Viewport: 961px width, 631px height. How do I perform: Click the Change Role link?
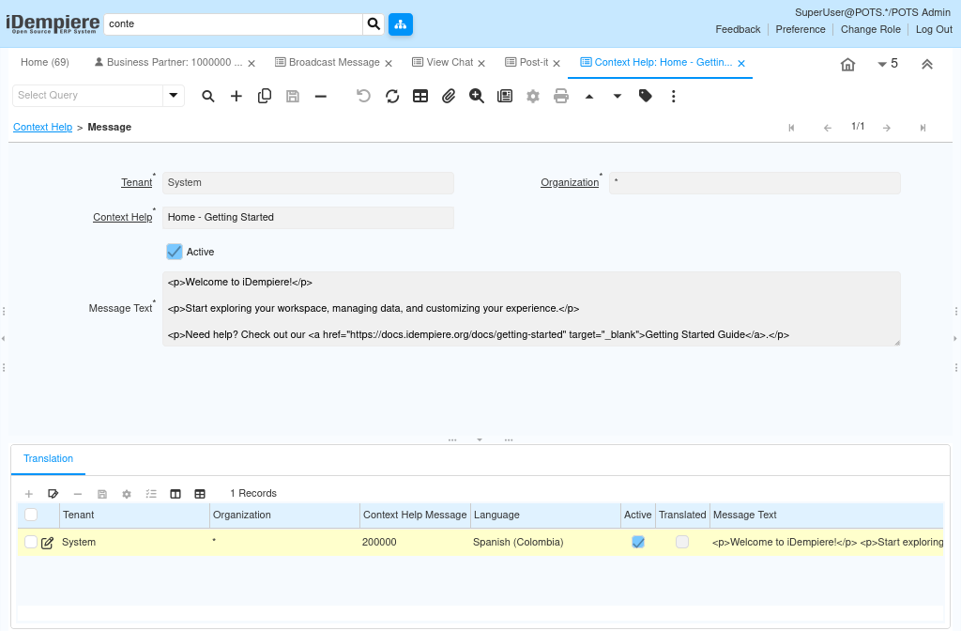point(870,29)
